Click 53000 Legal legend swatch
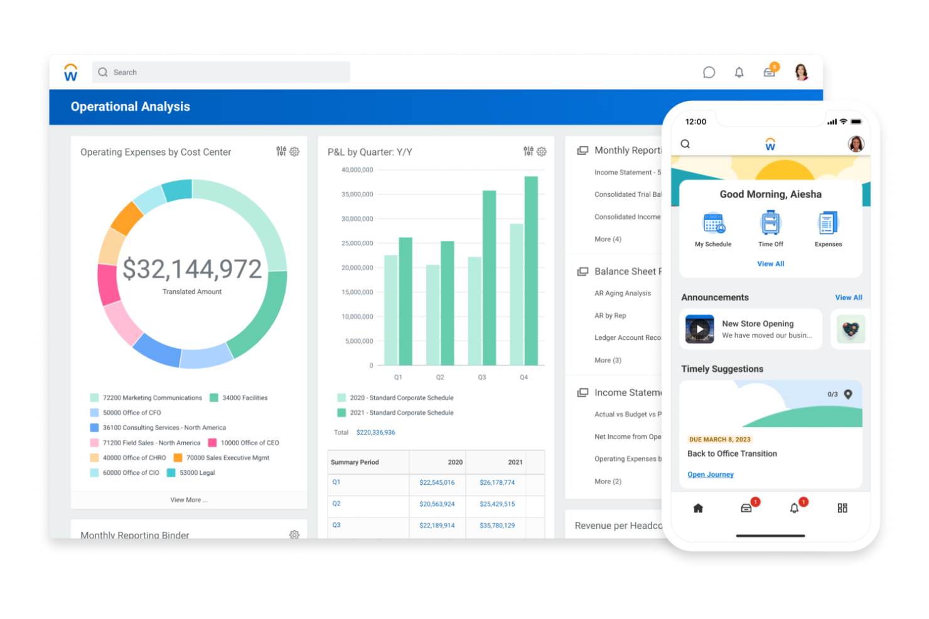 pos(171,473)
